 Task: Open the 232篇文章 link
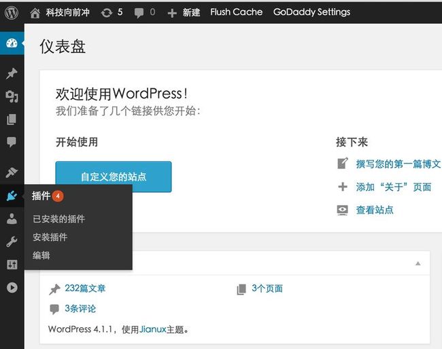85,288
